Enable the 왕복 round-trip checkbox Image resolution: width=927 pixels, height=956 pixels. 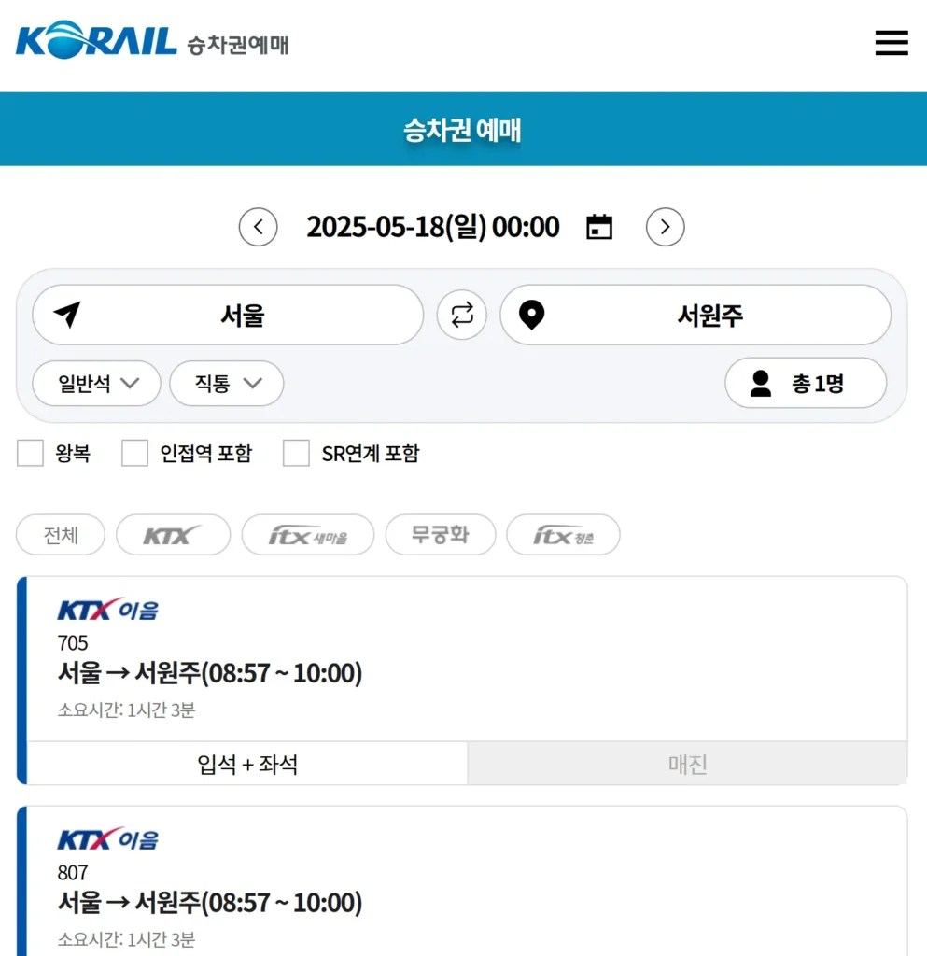[x=29, y=453]
